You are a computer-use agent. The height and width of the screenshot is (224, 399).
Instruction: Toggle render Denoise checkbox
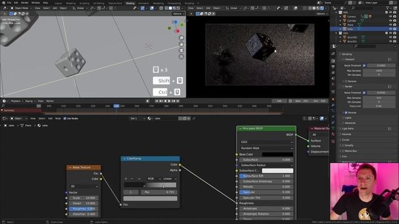(x=346, y=113)
